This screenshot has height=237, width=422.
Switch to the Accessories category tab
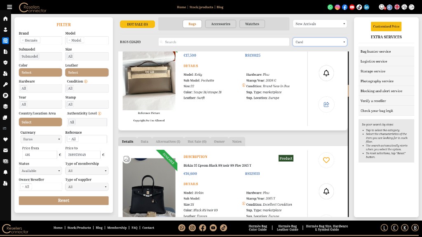[x=220, y=24]
